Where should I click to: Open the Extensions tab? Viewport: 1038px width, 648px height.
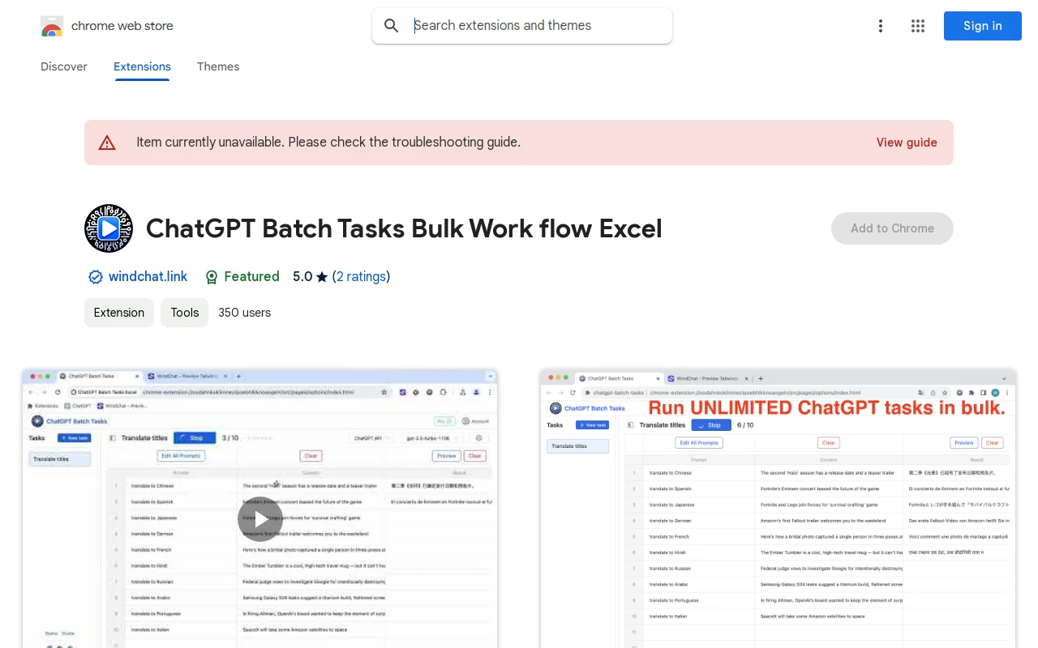coord(142,66)
